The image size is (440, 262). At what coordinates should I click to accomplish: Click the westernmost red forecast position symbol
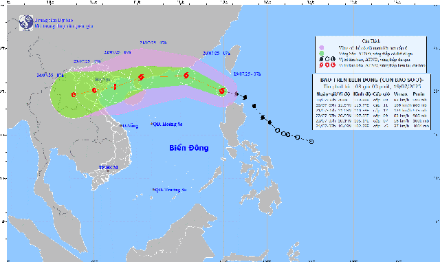(x=74, y=94)
